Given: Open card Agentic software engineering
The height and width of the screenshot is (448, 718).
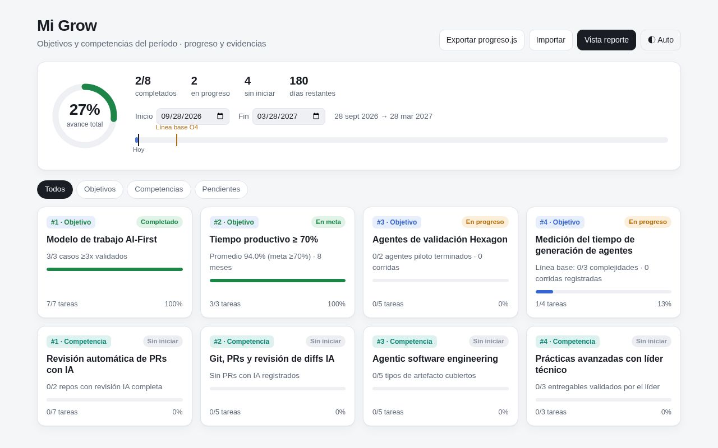Looking at the screenshot, I should [x=440, y=376].
